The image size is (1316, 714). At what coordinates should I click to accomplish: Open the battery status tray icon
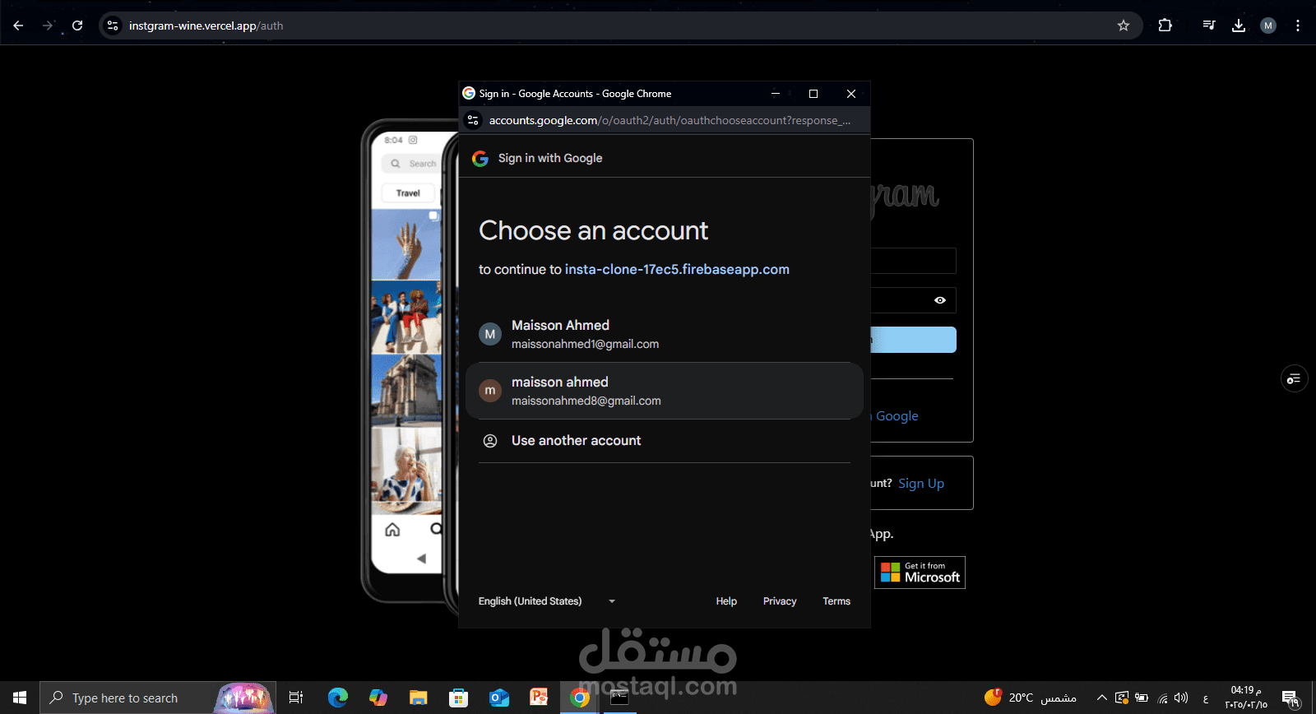1142,698
